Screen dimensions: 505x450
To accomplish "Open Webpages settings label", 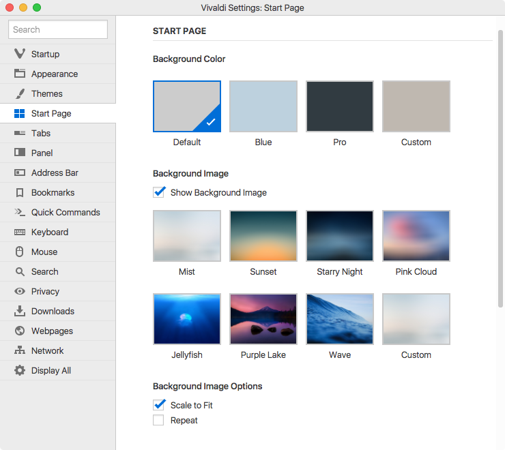I will (x=52, y=331).
